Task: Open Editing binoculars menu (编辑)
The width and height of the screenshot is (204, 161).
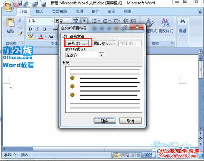Action: click(x=182, y=27)
